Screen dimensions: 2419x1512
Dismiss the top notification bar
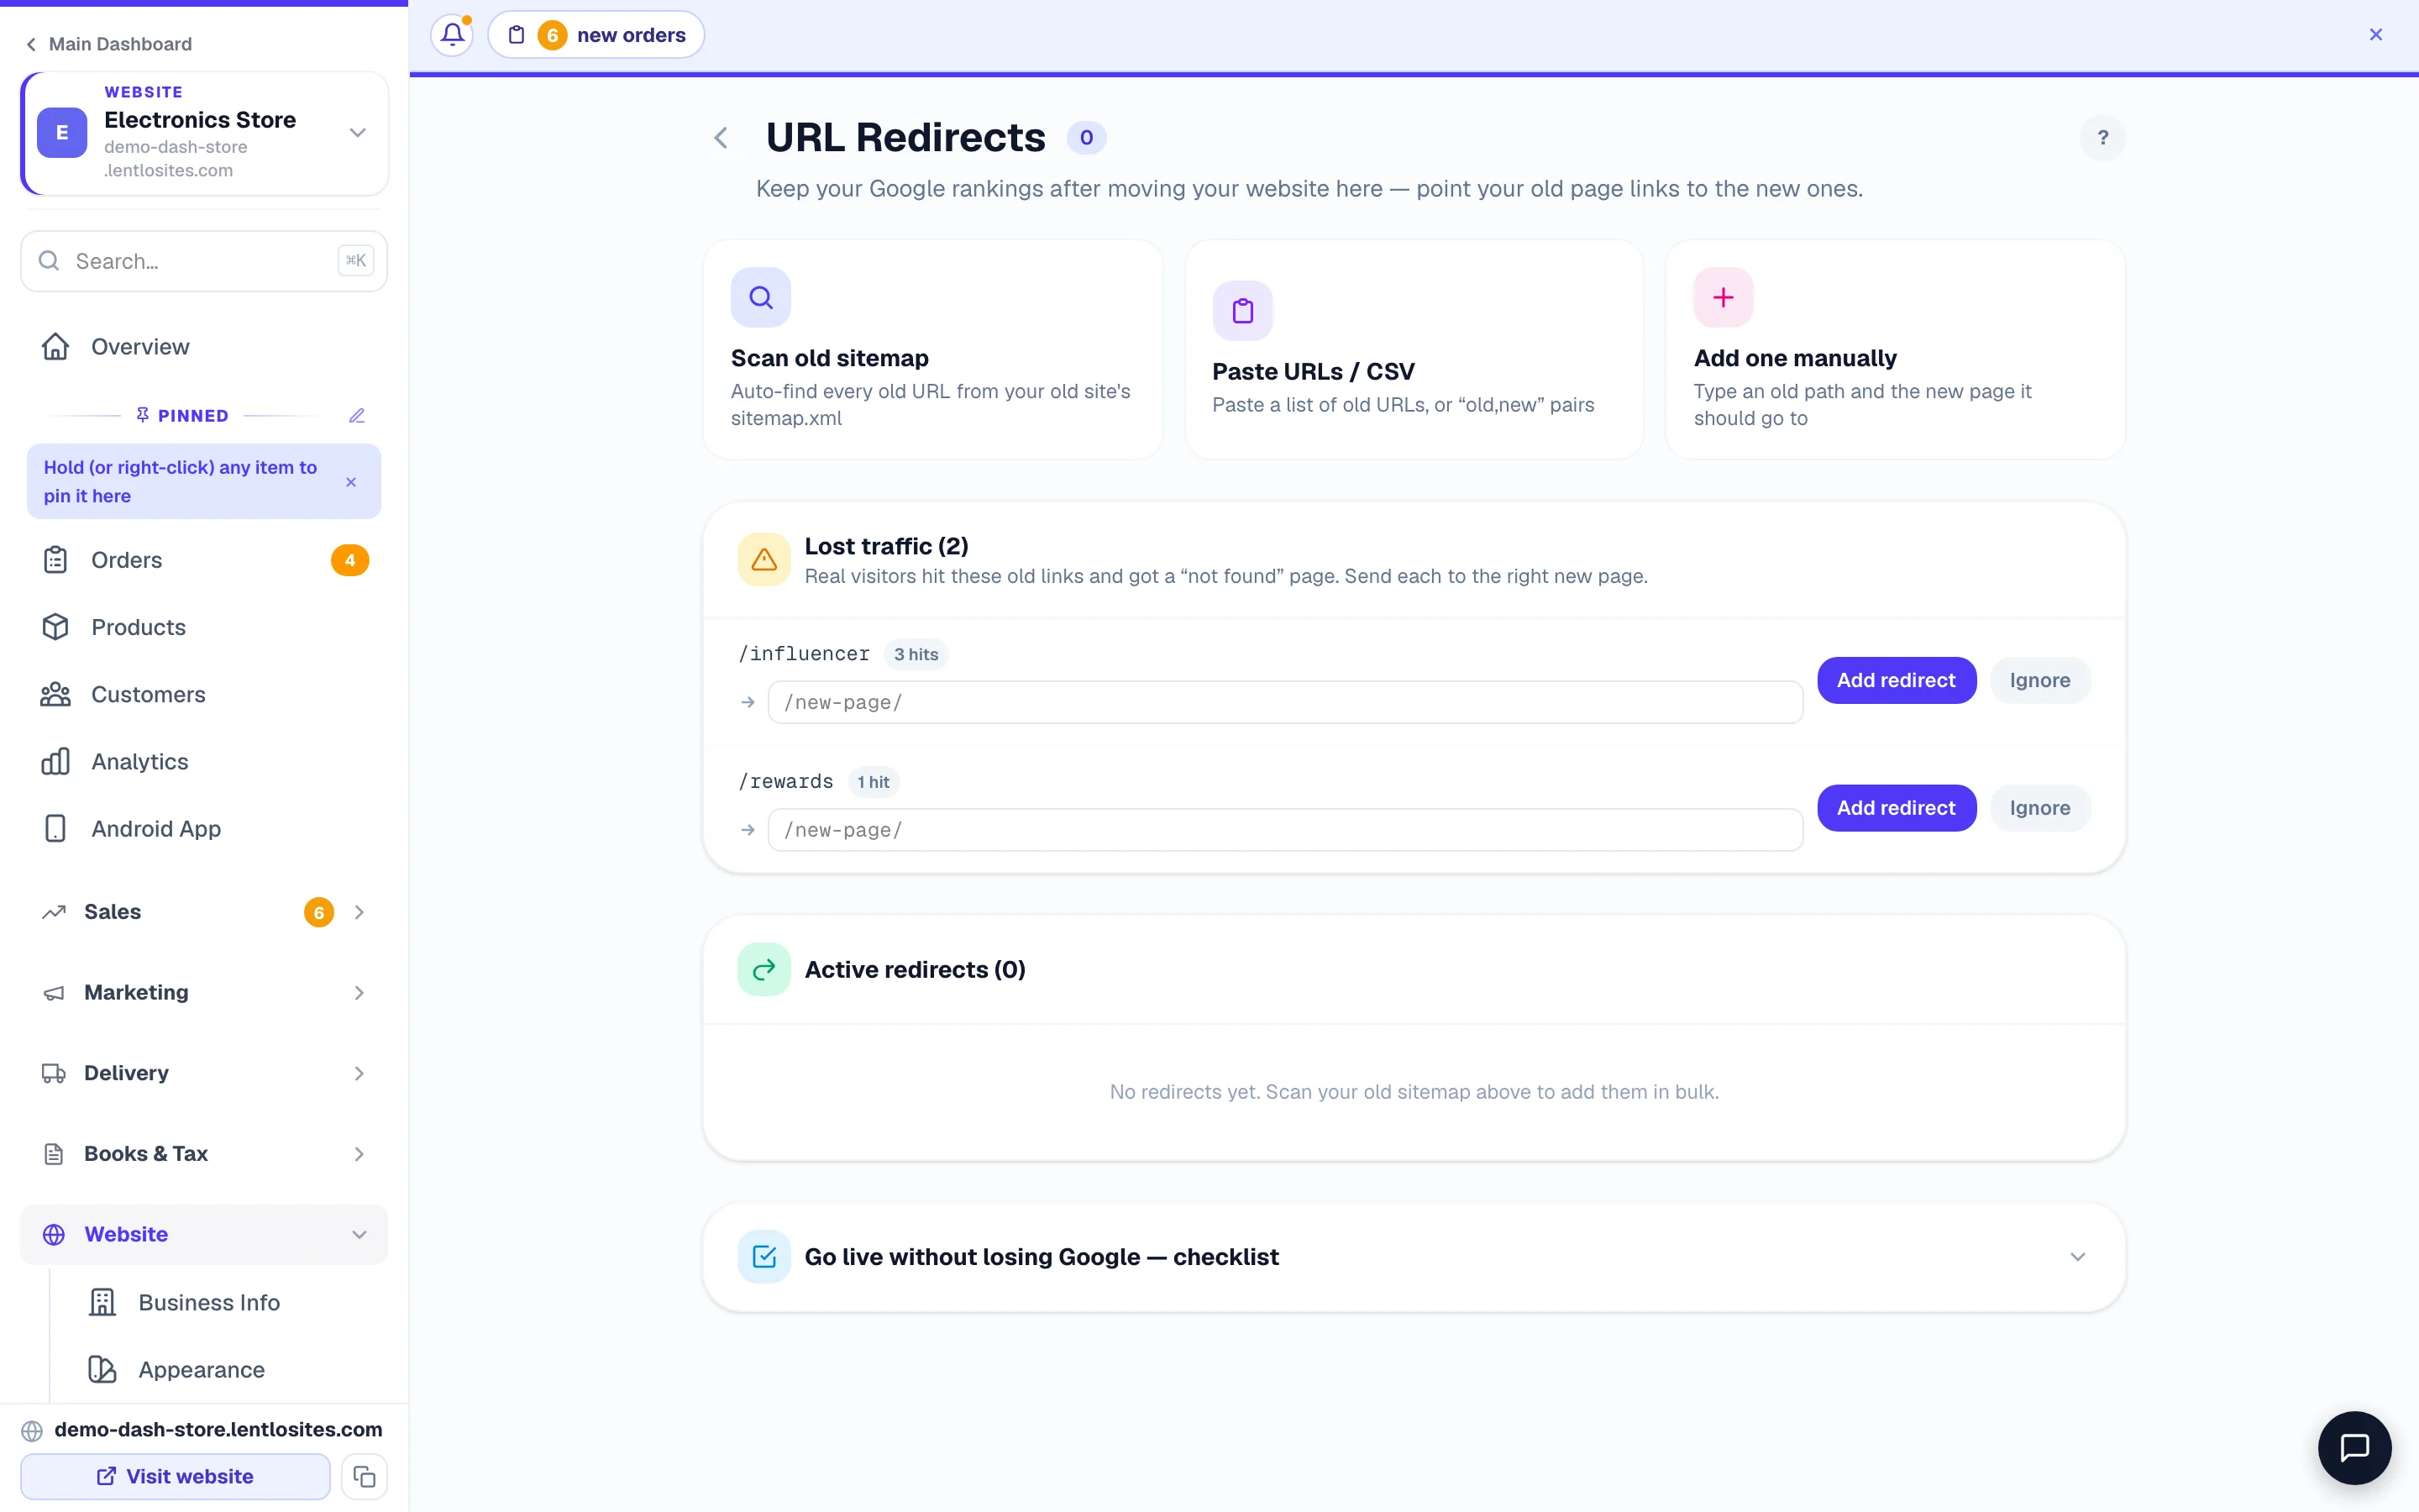[2376, 35]
